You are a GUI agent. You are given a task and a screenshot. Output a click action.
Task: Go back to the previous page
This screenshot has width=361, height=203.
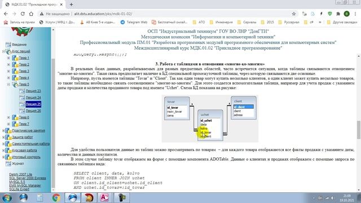[x=6, y=14]
